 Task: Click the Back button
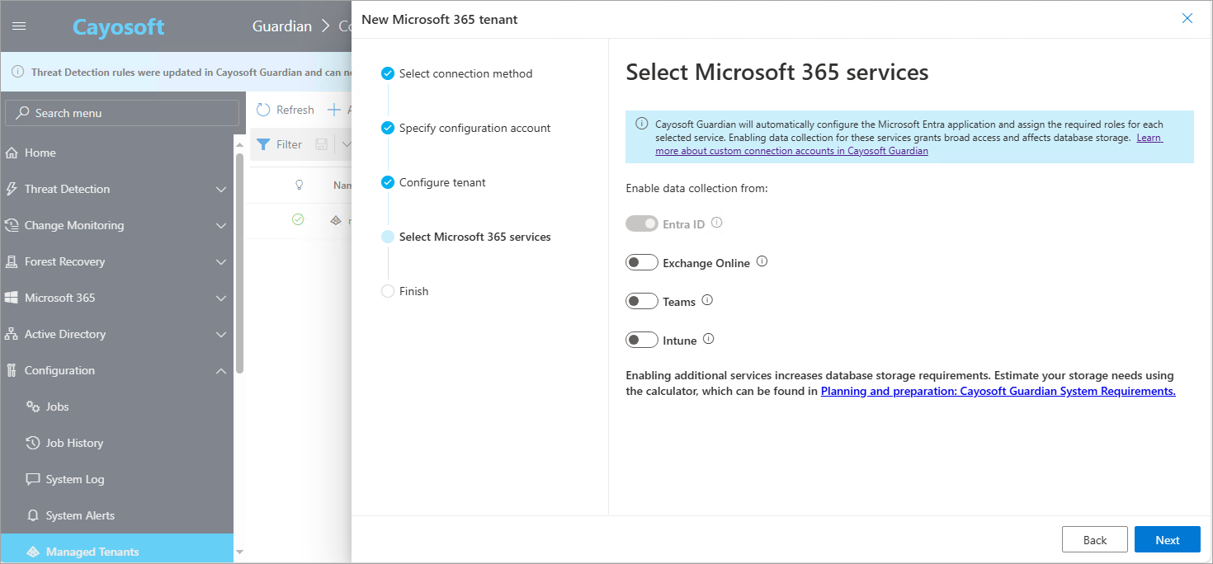pos(1094,539)
